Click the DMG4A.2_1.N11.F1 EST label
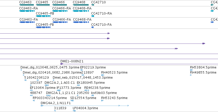 point(56,103)
